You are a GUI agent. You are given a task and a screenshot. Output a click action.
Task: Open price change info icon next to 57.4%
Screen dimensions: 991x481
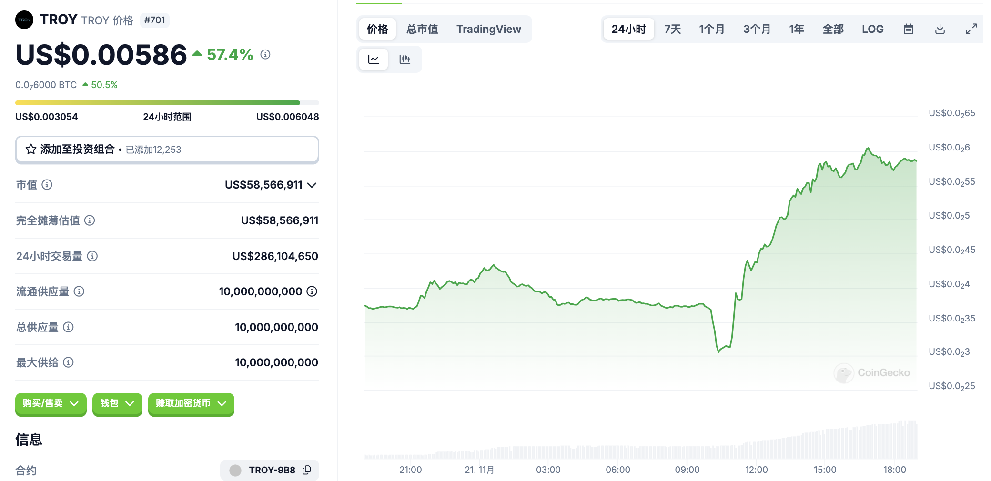point(265,55)
